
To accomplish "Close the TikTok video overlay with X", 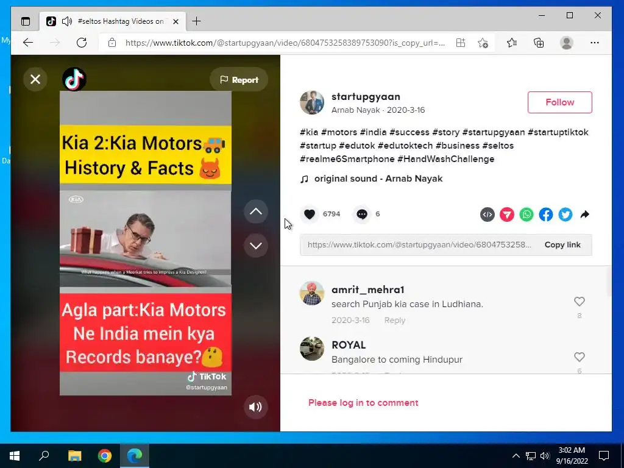I will [35, 80].
